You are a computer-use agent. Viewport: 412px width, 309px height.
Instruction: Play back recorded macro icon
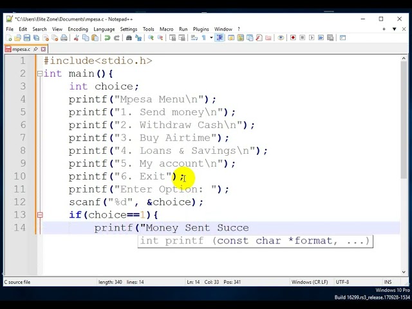(x=312, y=38)
